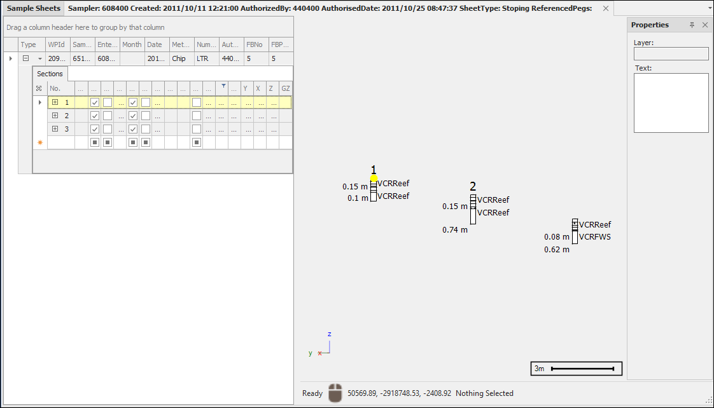The height and width of the screenshot is (408, 714).
Task: Toggle the second checked box in section 2 row
Action: pyautogui.click(x=133, y=116)
